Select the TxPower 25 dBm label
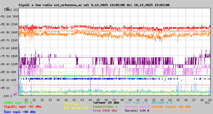Viewport: 213px width, 114px height. (x=106, y=103)
